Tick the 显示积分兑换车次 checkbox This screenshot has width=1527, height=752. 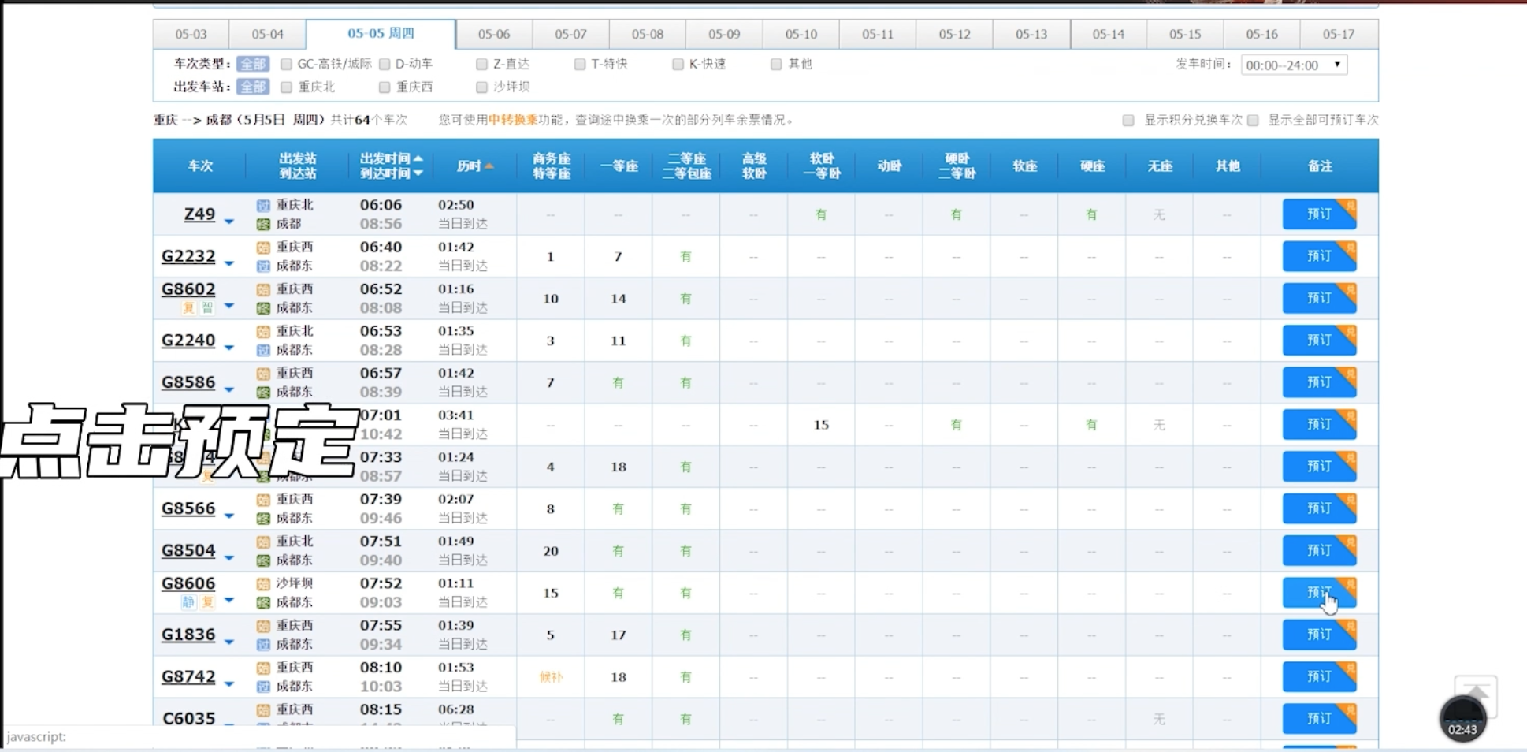coord(1128,120)
